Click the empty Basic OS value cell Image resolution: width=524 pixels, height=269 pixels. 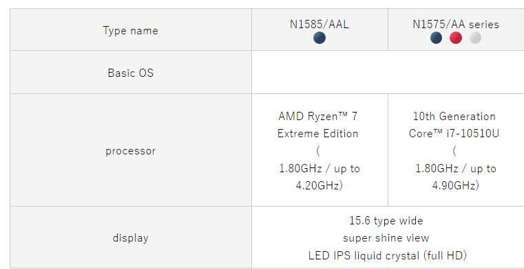coord(388,72)
